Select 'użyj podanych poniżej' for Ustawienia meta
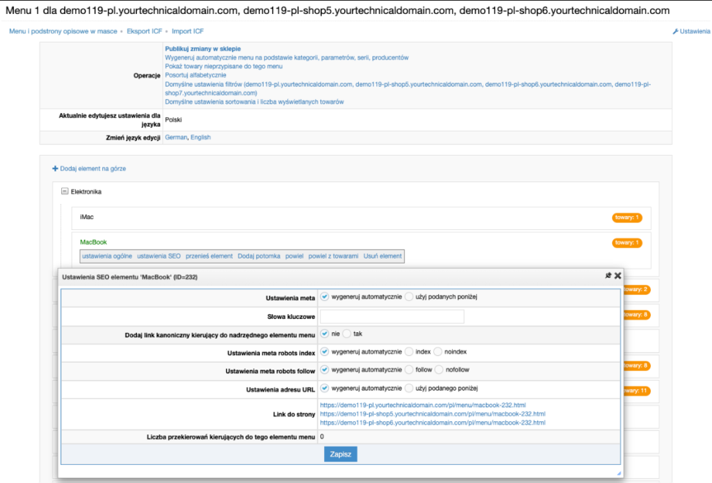Screen dimensions: 712x483 tap(410, 297)
